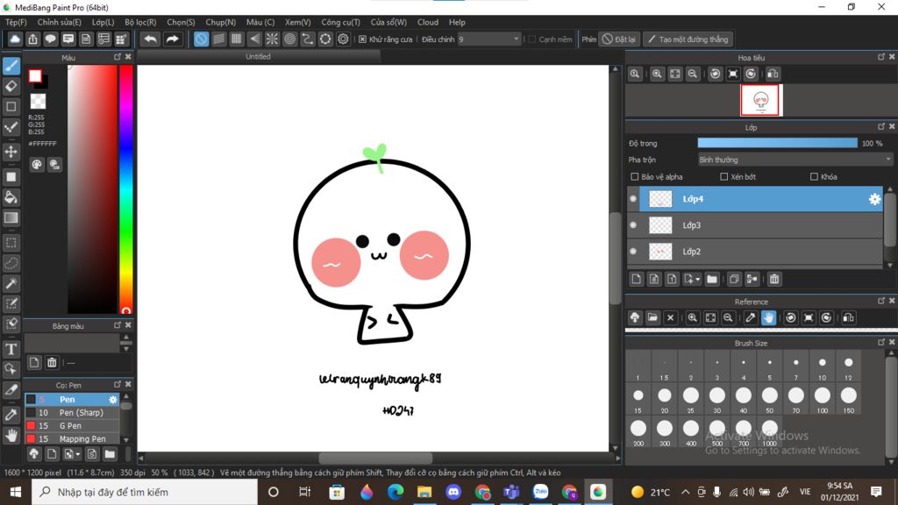Check the Khóa lock option
Image resolution: width=898 pixels, height=505 pixels.
pyautogui.click(x=814, y=177)
